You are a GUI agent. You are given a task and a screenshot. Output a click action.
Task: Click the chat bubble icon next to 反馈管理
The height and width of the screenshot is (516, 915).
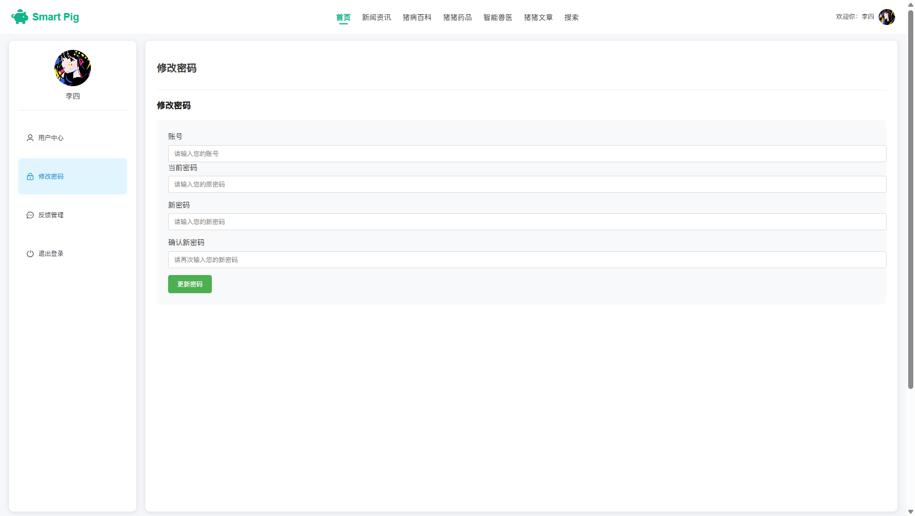tap(30, 215)
